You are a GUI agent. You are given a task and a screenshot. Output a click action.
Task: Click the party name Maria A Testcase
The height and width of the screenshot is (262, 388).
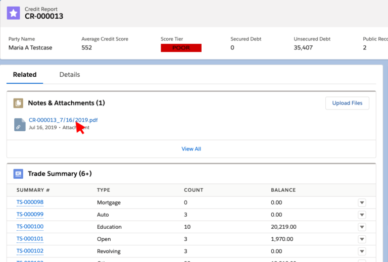click(30, 47)
